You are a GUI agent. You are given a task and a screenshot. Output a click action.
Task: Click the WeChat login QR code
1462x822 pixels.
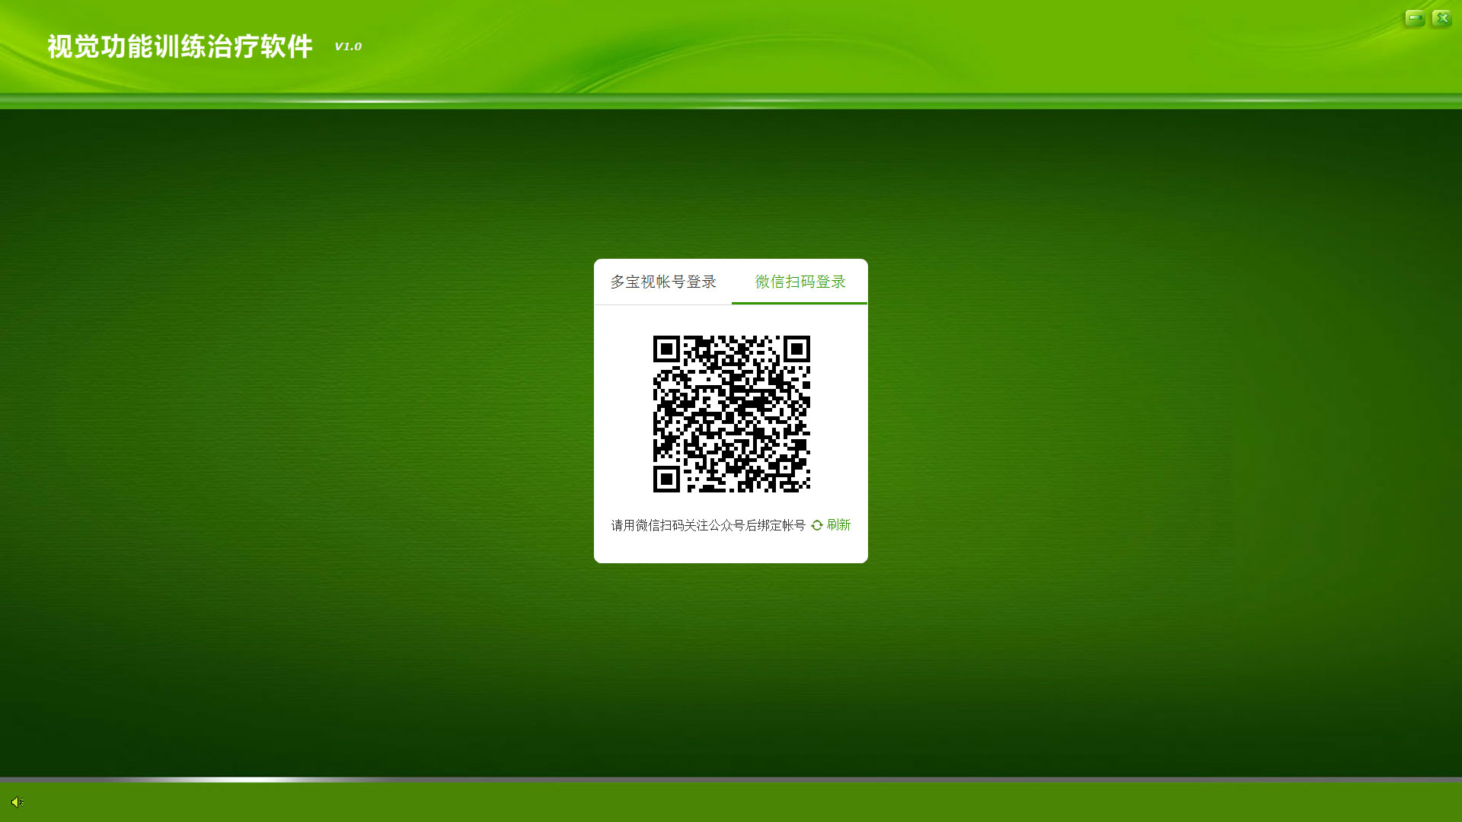[731, 413]
